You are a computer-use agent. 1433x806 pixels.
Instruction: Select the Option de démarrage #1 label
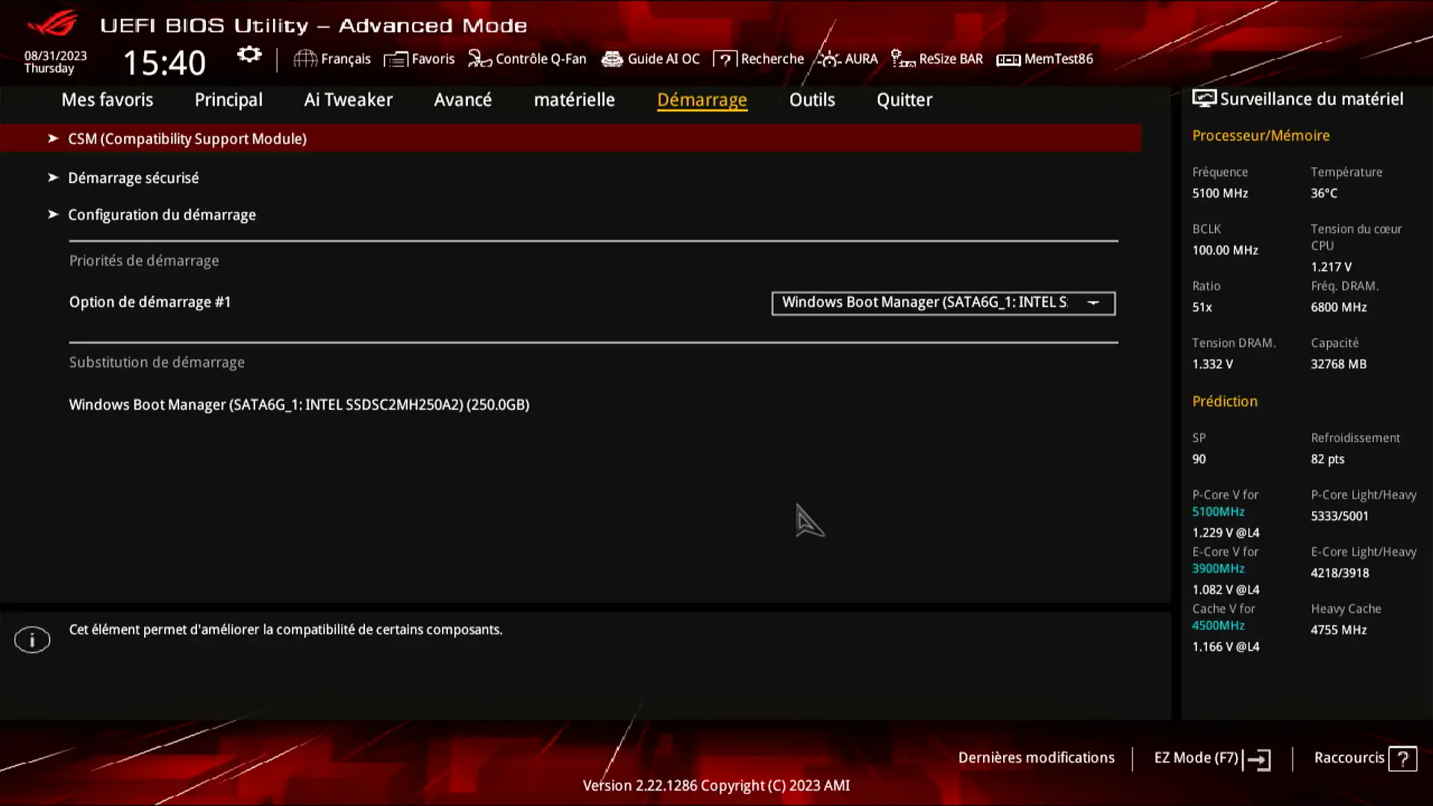pyautogui.click(x=150, y=302)
